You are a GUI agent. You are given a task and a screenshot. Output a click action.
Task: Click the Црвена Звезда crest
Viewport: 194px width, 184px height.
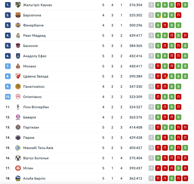click(x=18, y=76)
